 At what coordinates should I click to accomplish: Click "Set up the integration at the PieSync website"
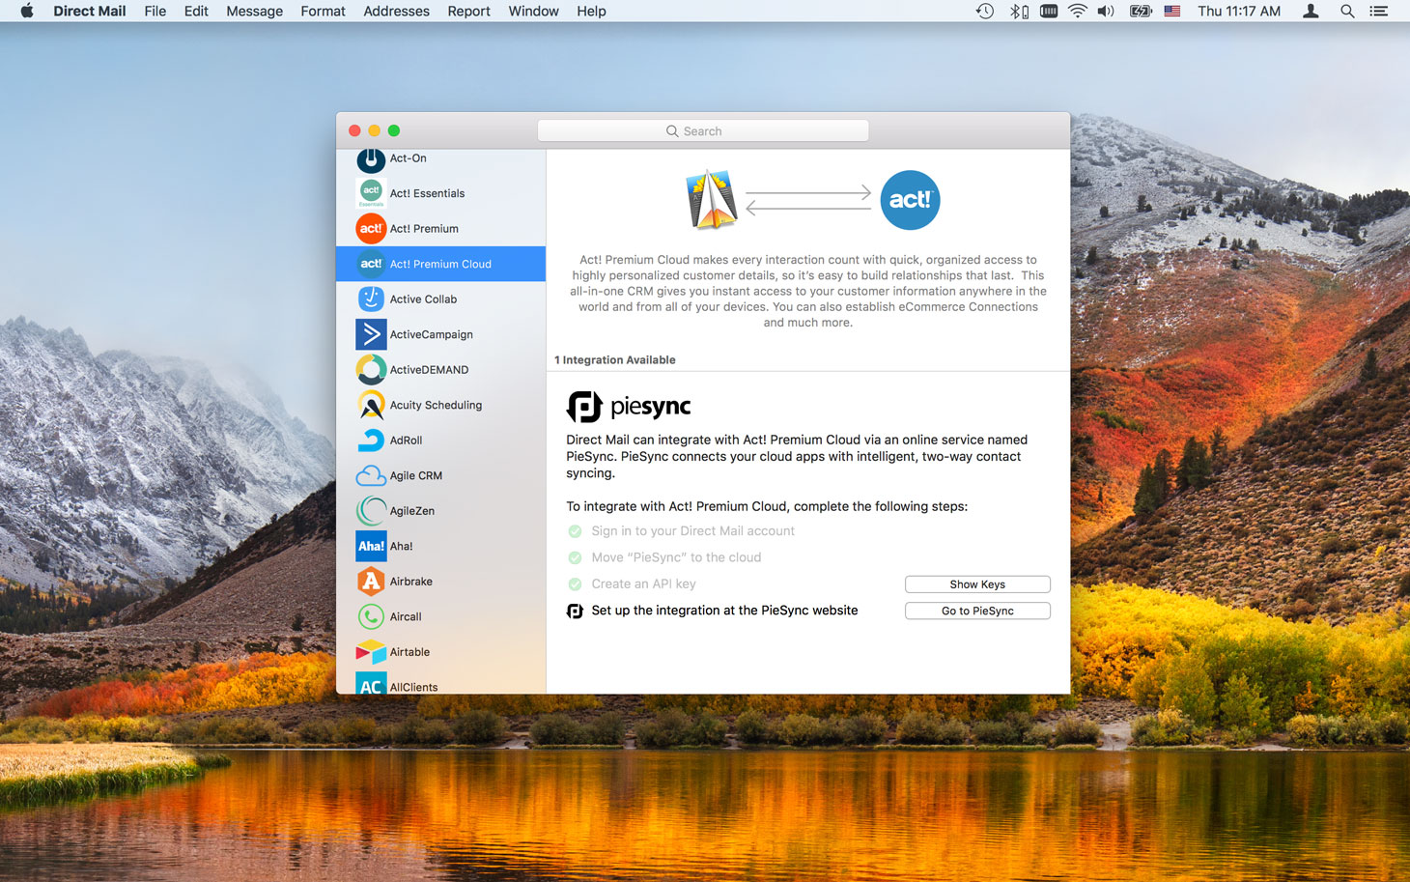[724, 611]
